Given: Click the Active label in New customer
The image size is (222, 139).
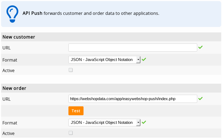Looking at the screenshot, I should pos(8,70).
